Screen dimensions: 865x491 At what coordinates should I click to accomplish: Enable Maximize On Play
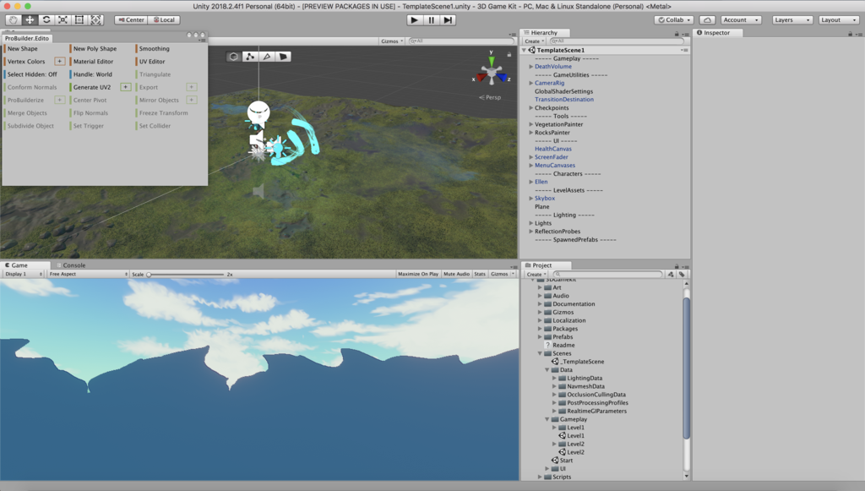pyautogui.click(x=418, y=274)
